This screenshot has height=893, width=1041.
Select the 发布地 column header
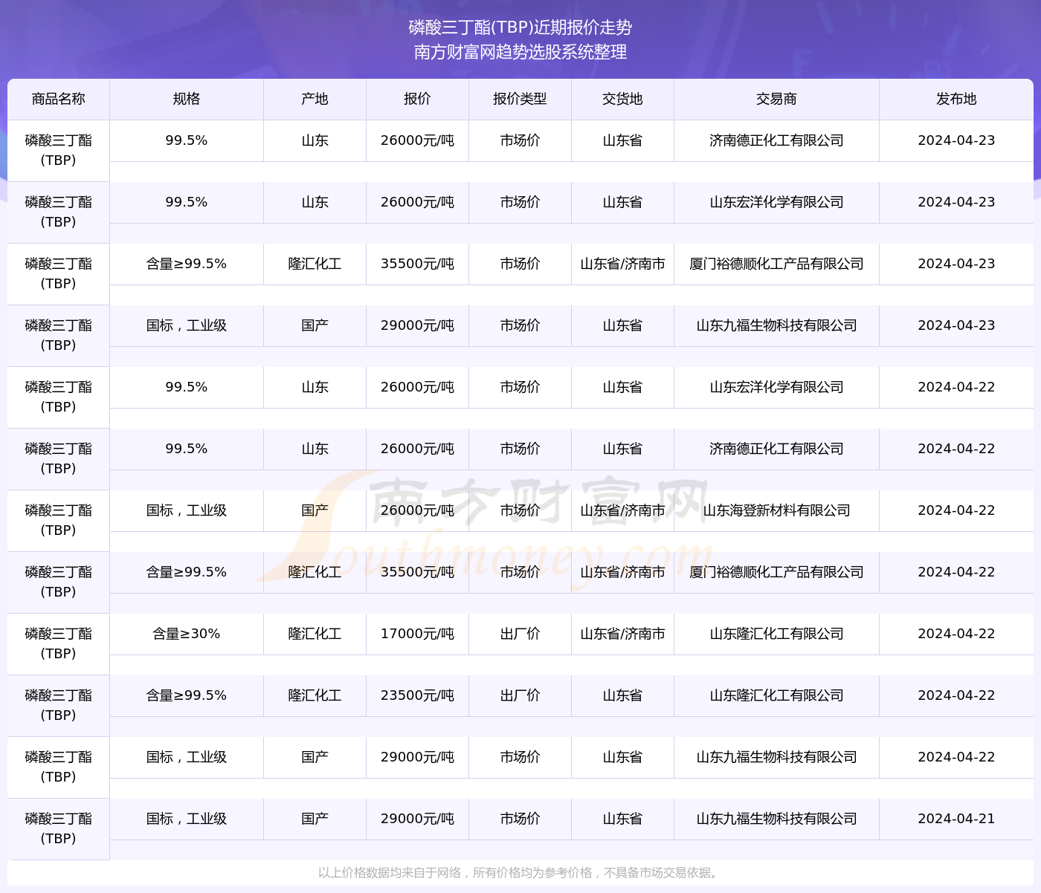[956, 99]
